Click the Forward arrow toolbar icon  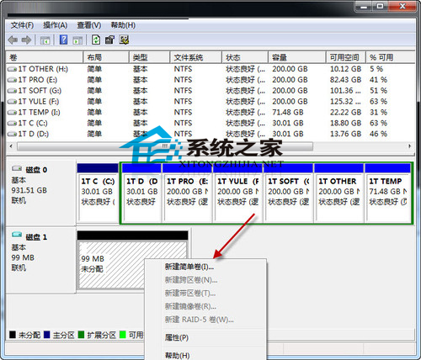[x=26, y=40]
